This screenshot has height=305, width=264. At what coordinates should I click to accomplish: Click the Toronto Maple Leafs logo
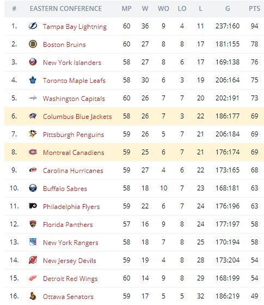(33, 80)
